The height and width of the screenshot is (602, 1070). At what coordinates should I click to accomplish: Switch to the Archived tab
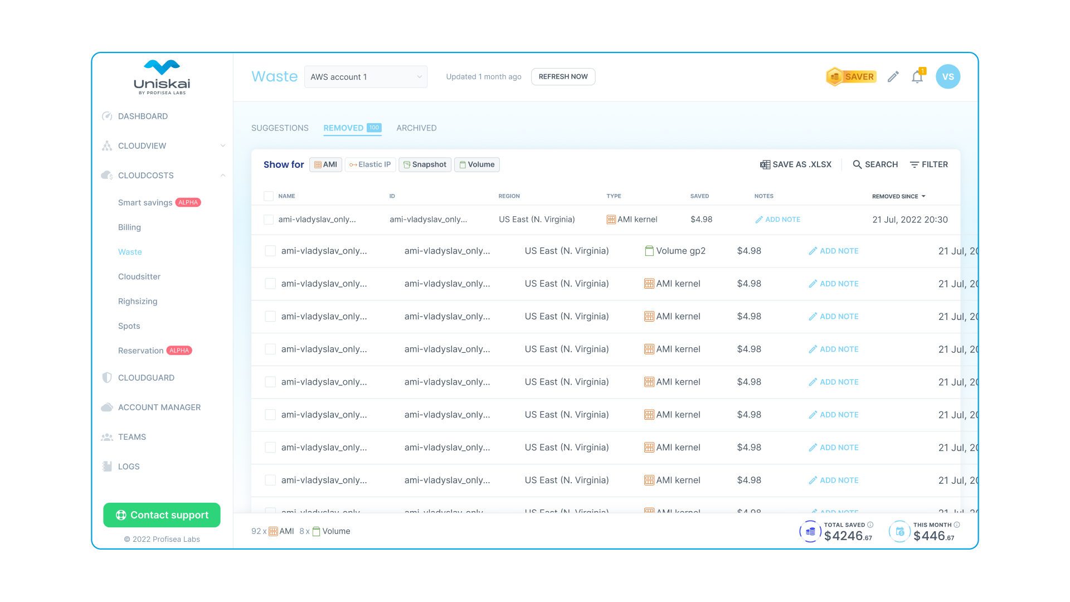(x=416, y=128)
